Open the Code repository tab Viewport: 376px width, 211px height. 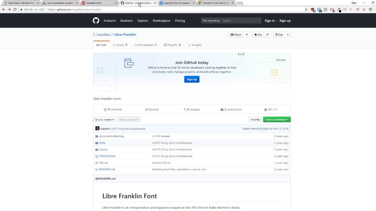[x=101, y=45]
